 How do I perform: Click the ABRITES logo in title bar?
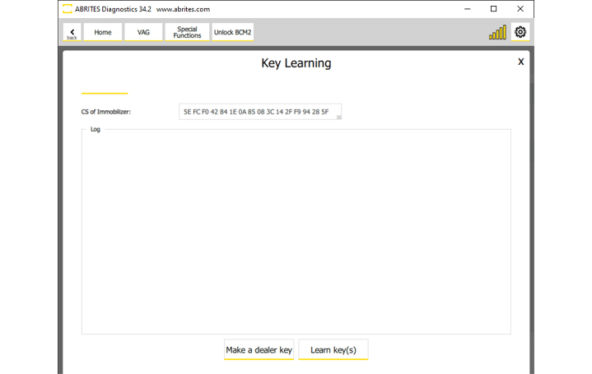pos(67,9)
